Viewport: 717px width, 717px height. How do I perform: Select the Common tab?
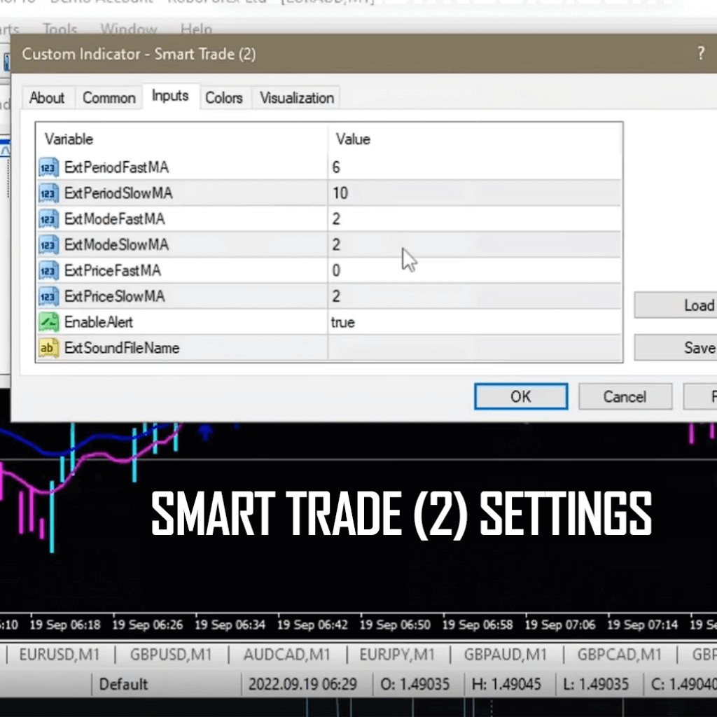(x=109, y=98)
